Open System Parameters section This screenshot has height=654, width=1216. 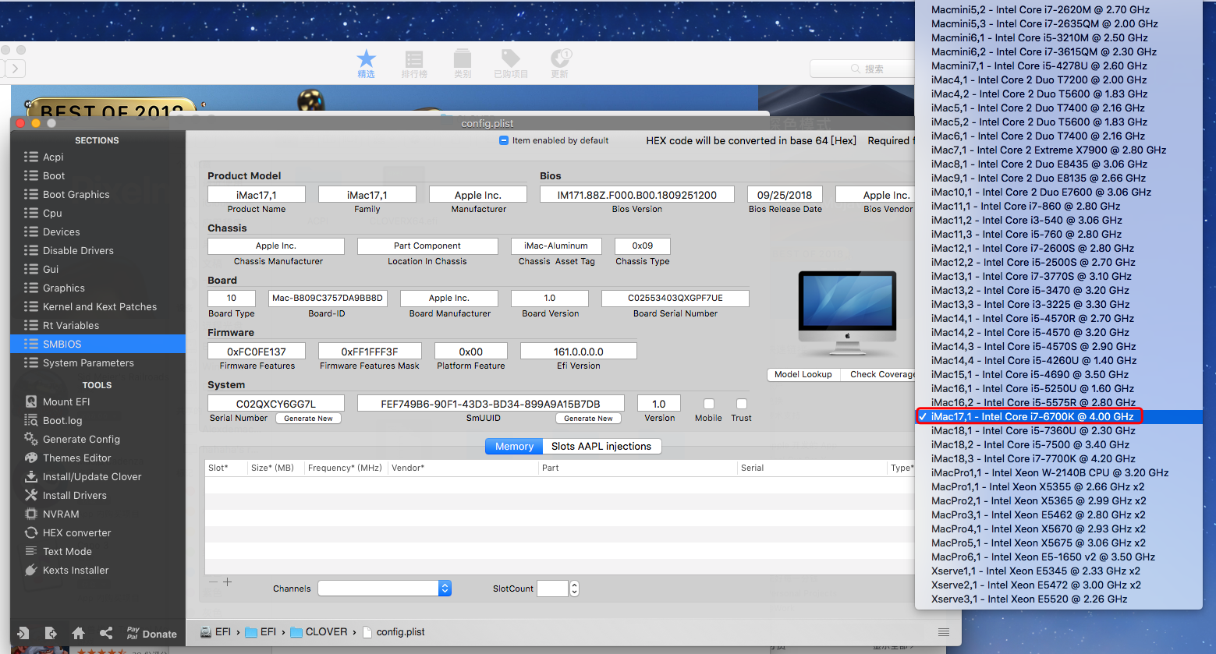point(98,362)
